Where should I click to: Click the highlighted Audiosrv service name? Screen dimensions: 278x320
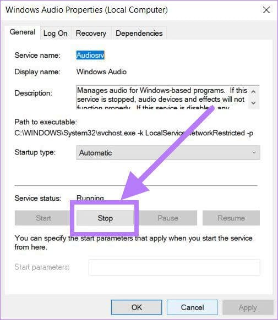(x=90, y=55)
